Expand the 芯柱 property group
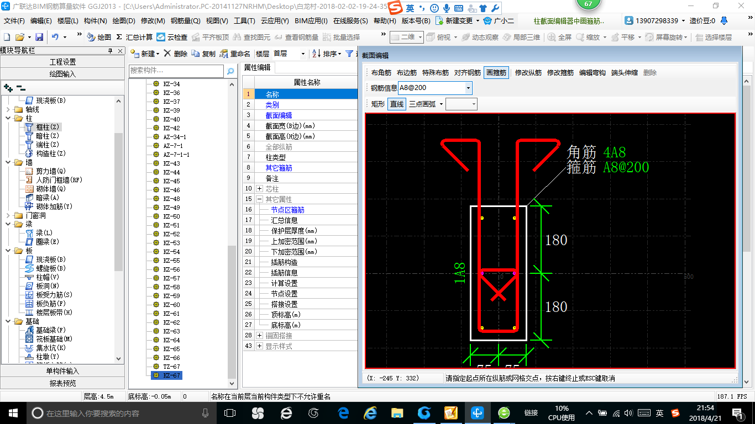Screen dimensions: 755x424 (x=260, y=189)
